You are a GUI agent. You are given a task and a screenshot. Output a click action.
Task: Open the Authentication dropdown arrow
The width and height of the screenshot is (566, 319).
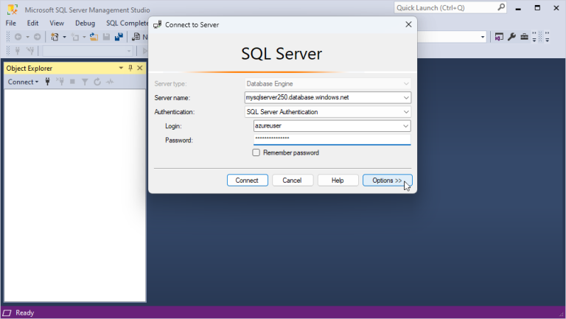[406, 112]
